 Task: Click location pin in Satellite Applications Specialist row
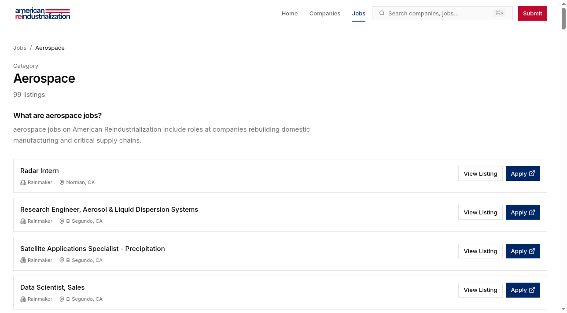pos(62,260)
